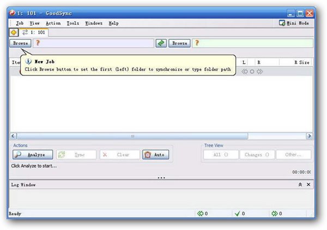The width and height of the screenshot is (327, 230).
Task: Open the View menu
Action: [34, 23]
